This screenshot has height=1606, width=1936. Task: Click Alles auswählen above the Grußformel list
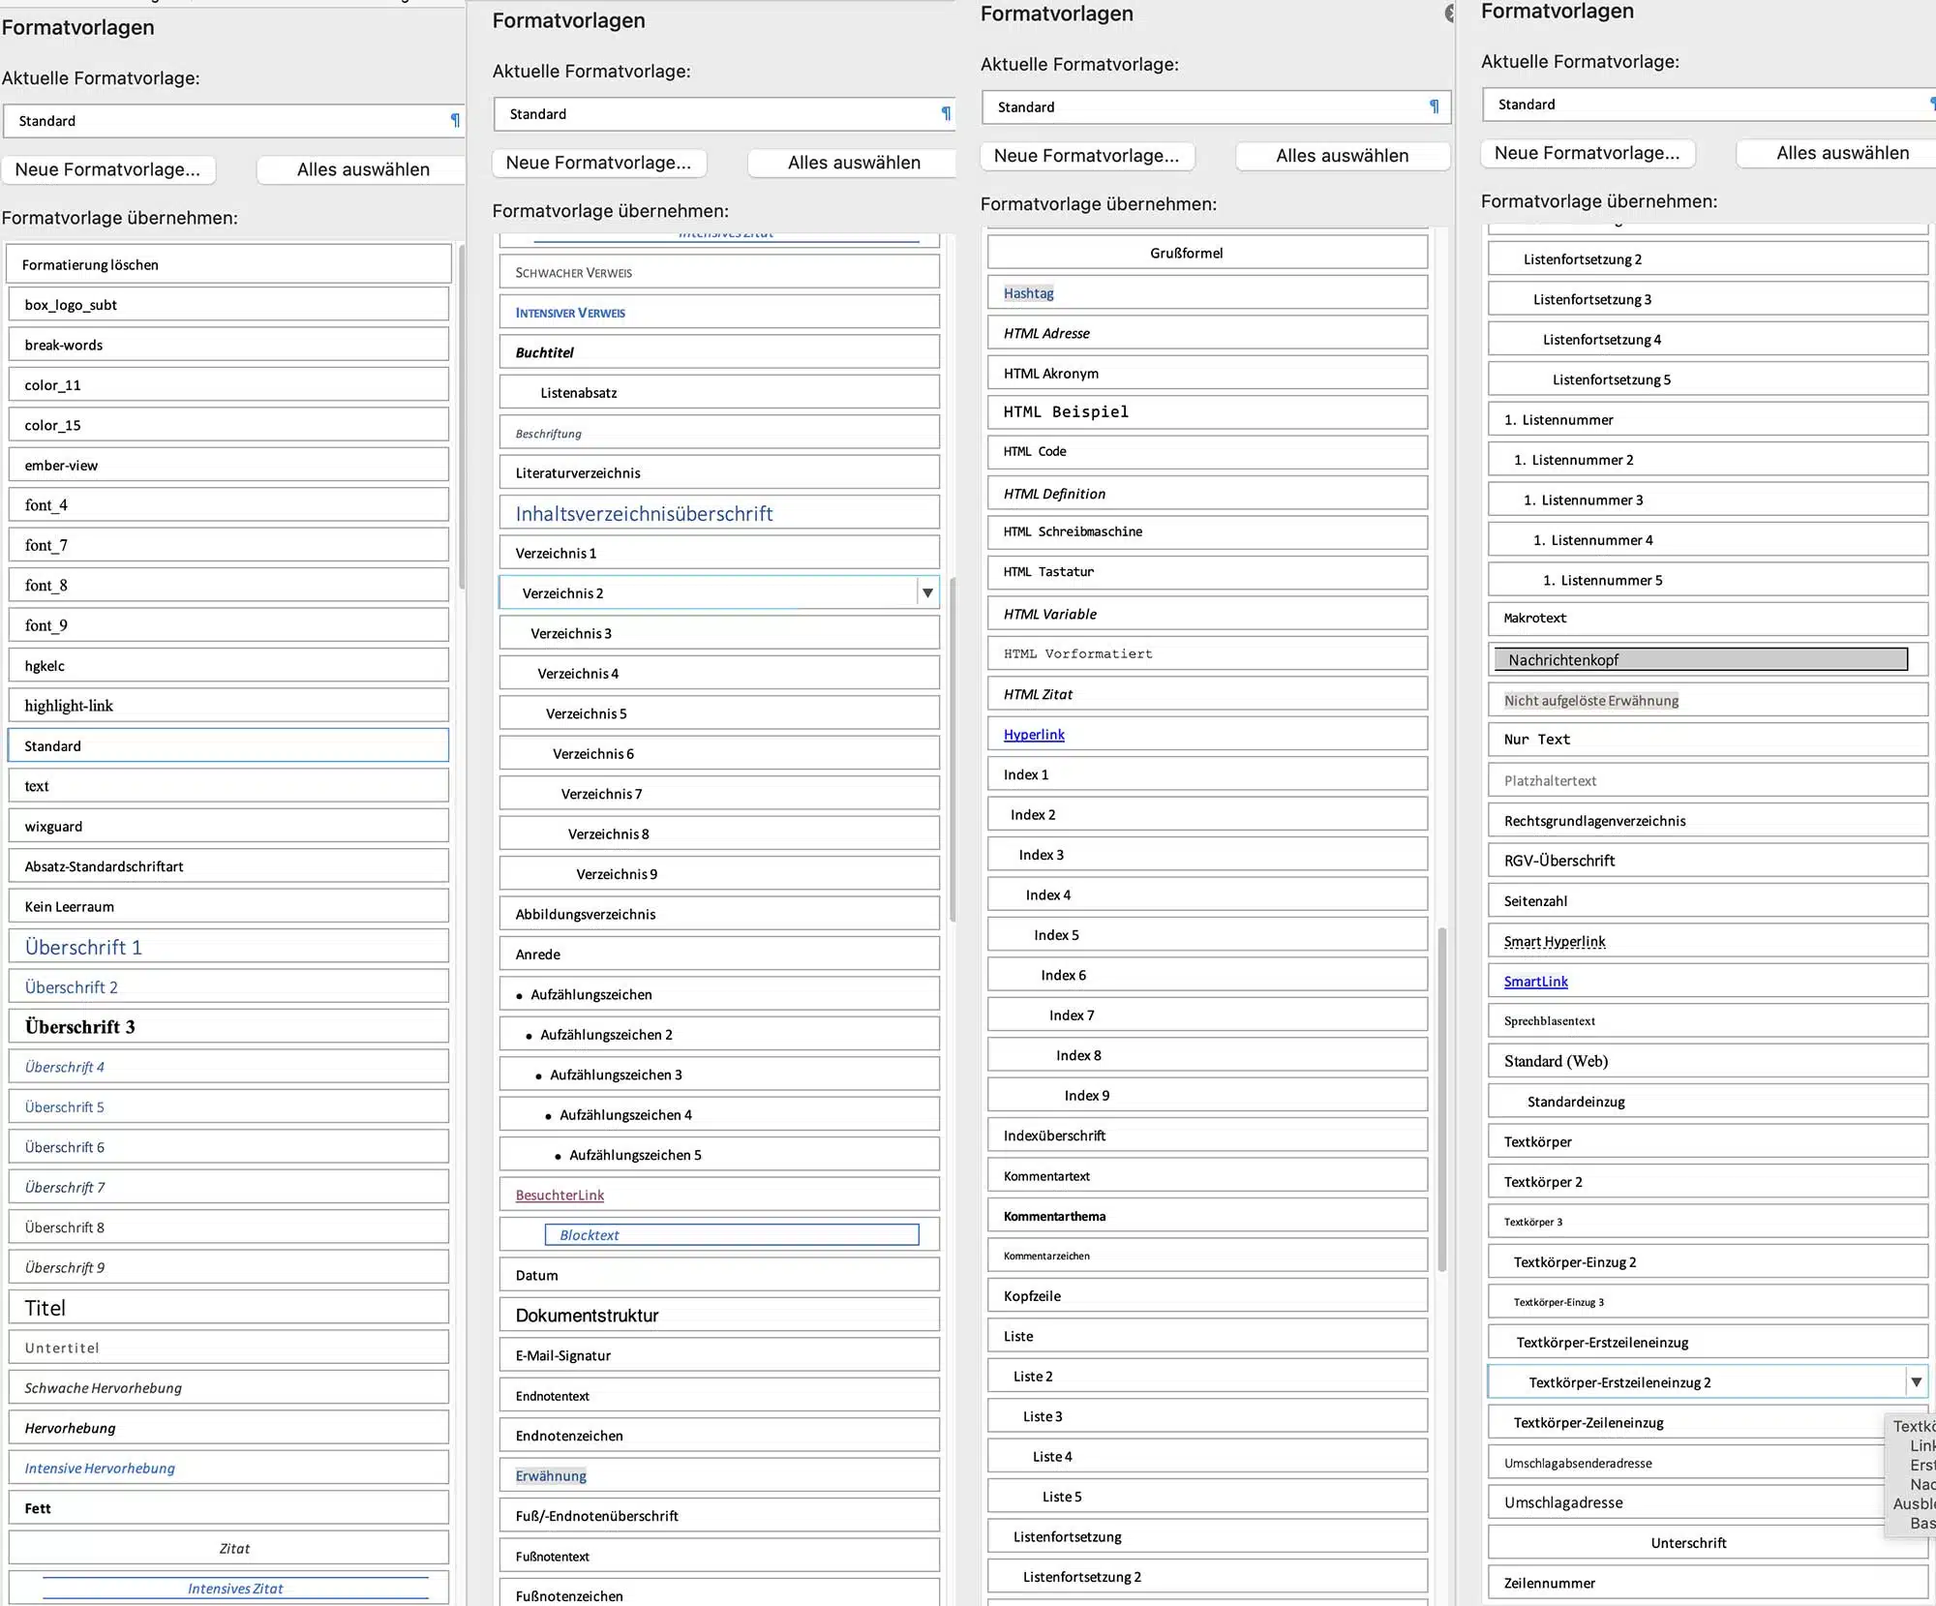click(1343, 156)
